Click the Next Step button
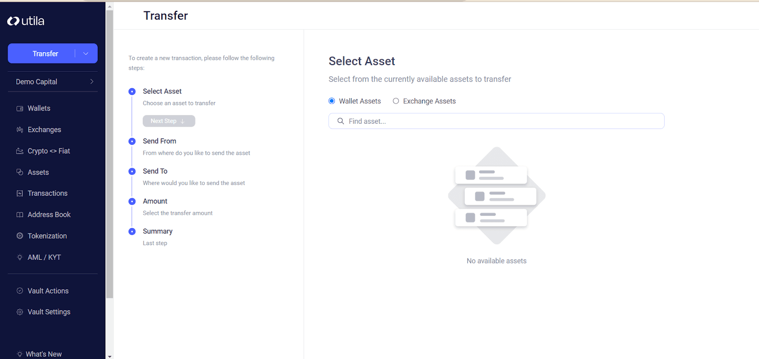This screenshot has width=759, height=359. coord(169,121)
